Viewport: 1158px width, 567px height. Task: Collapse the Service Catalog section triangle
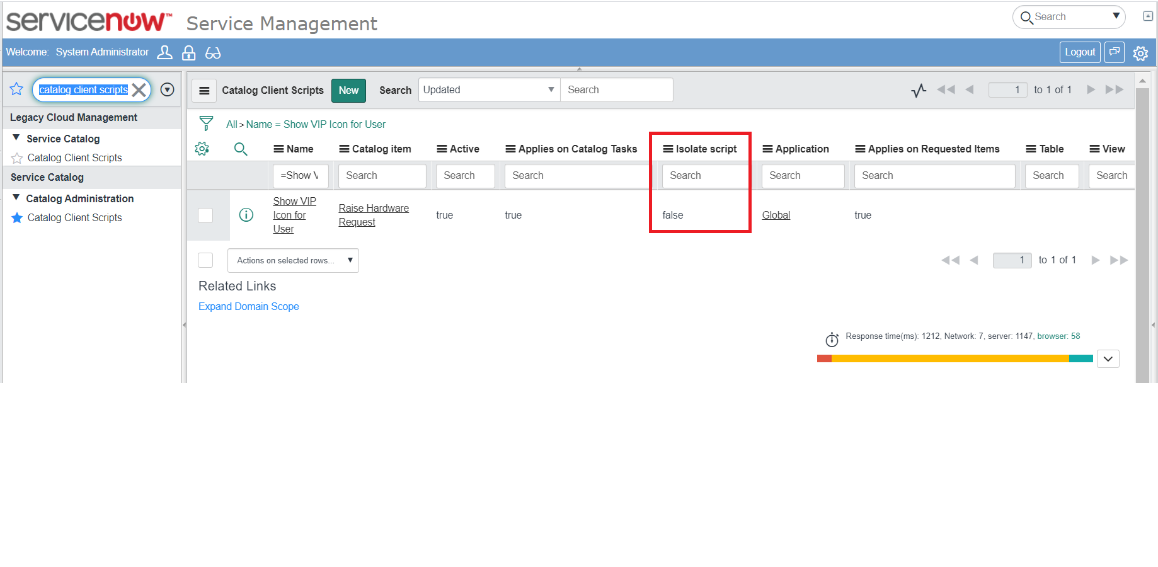[x=16, y=137]
